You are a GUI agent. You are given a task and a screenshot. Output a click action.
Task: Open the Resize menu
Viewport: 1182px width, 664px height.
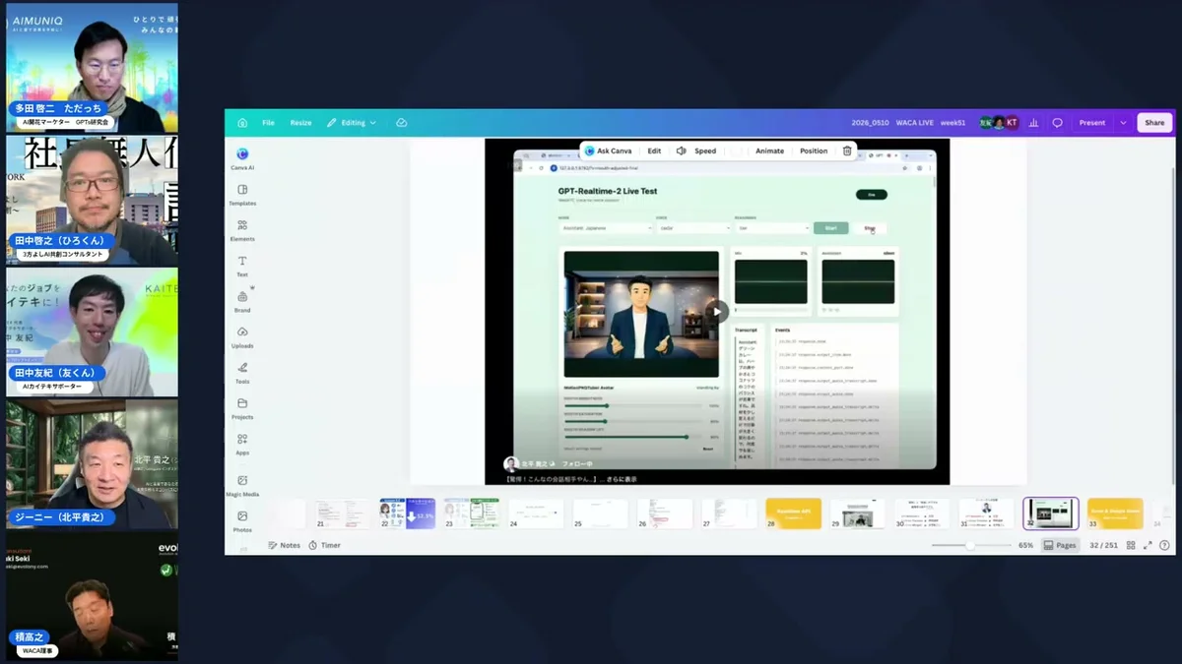point(300,123)
